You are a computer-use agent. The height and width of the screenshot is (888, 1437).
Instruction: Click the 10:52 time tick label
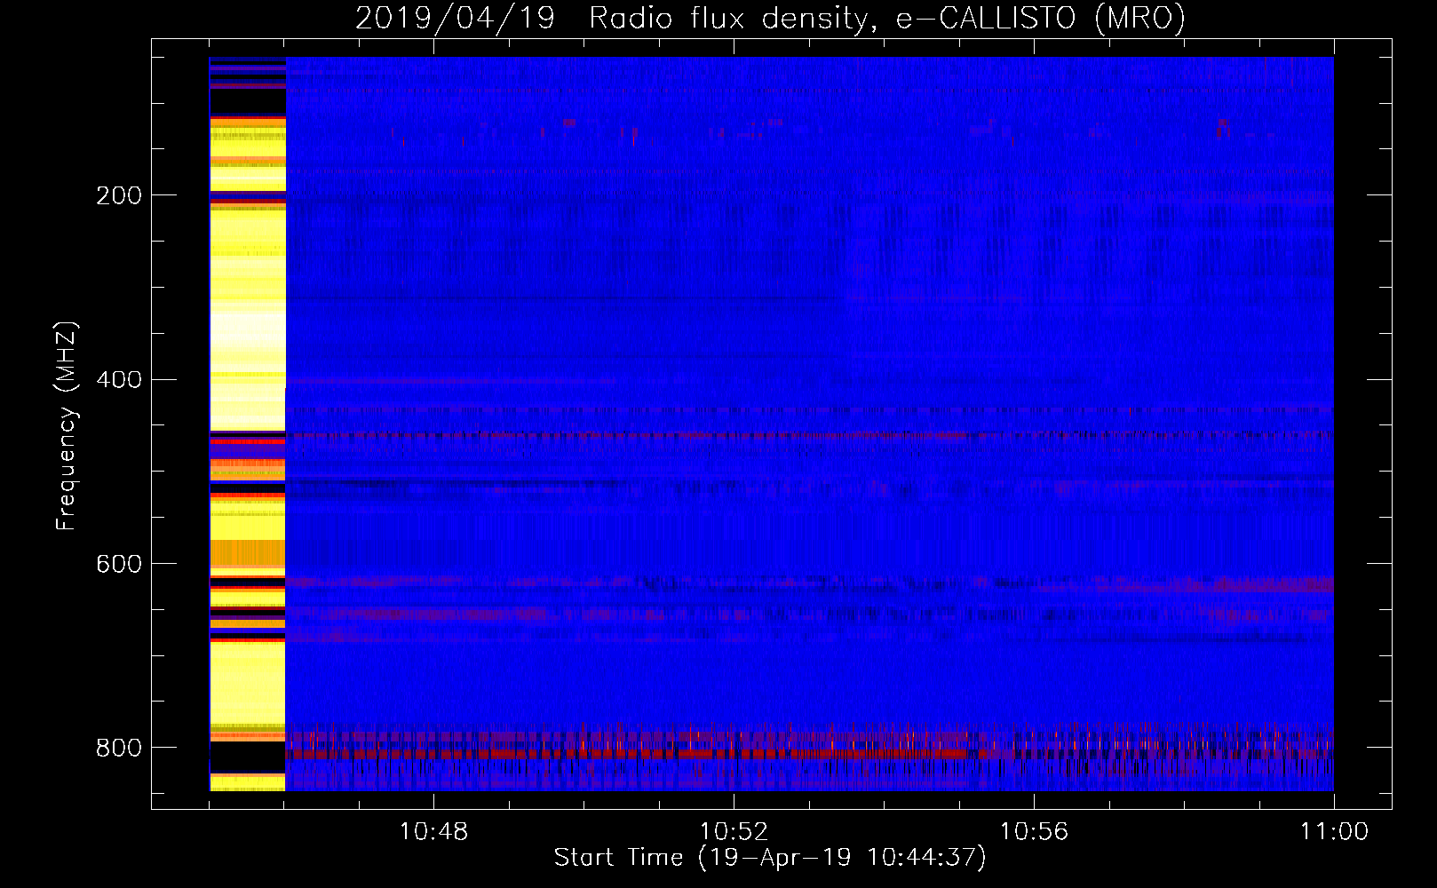point(734,832)
